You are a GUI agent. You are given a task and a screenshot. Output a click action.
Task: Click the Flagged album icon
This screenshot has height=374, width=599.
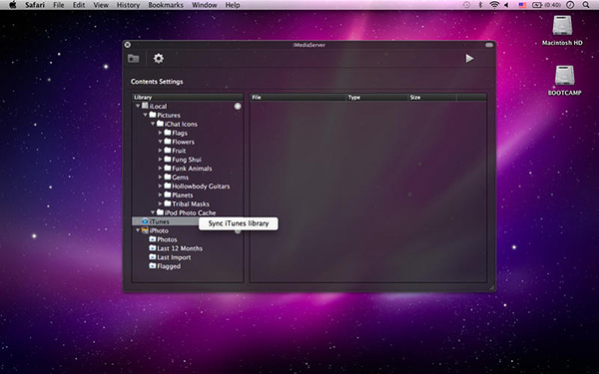click(153, 265)
